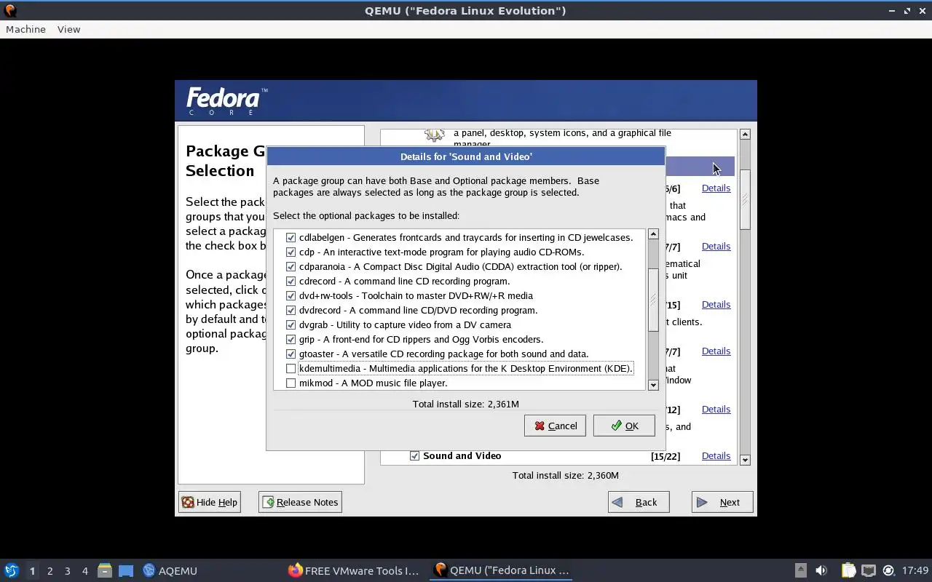Confirm package details with OK
Screen dimensions: 932x582
[624, 426]
